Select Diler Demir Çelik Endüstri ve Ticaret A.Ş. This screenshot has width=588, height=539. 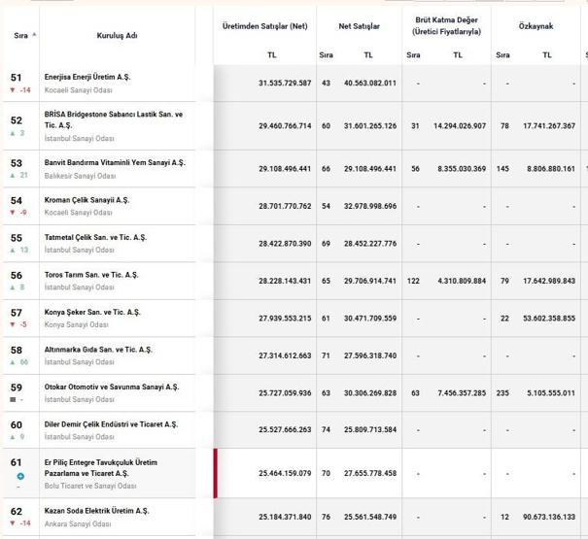click(111, 424)
